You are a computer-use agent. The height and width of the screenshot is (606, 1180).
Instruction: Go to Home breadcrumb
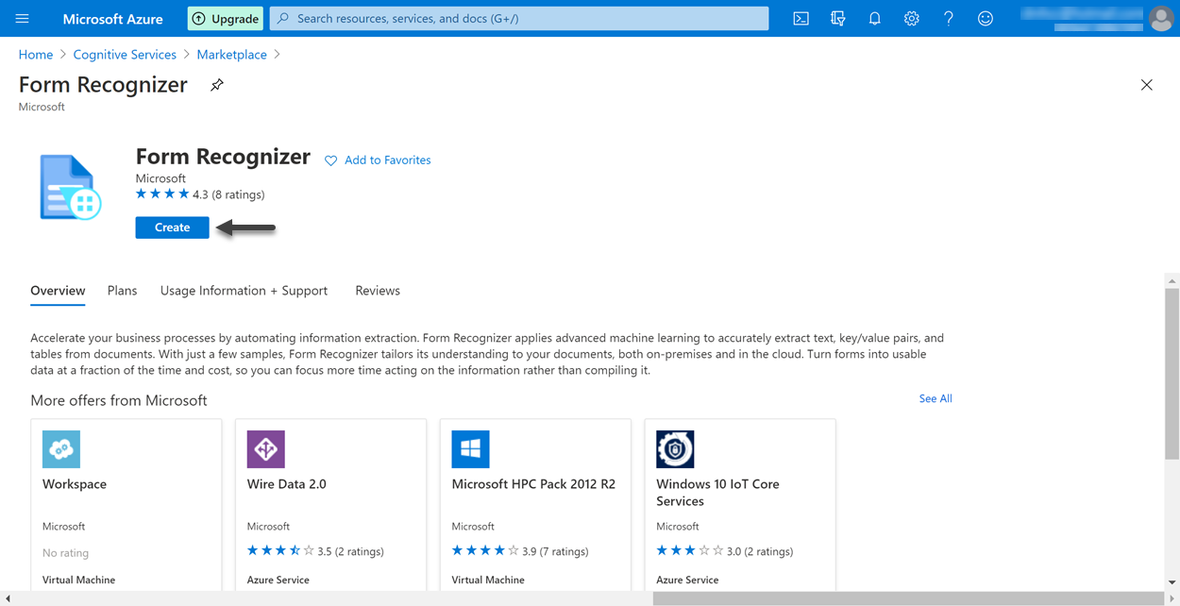point(36,55)
